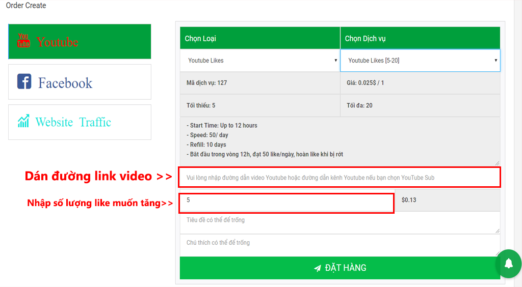Screen dimensions: 522x287
Task: Grab description box resize handle
Action: click(x=497, y=163)
